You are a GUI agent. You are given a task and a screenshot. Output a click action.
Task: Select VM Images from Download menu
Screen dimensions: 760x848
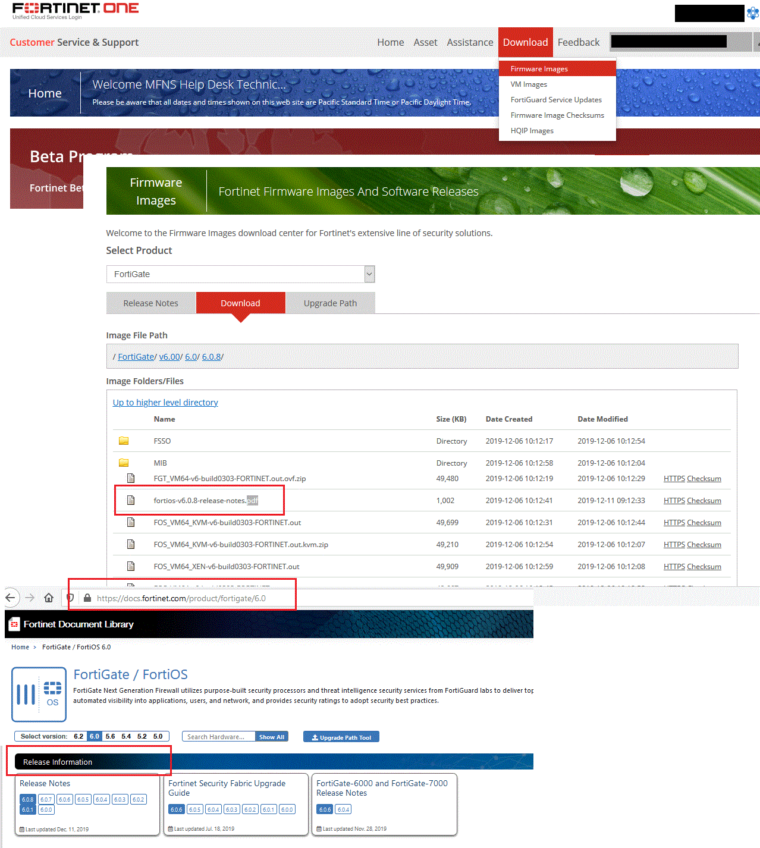[x=529, y=84]
